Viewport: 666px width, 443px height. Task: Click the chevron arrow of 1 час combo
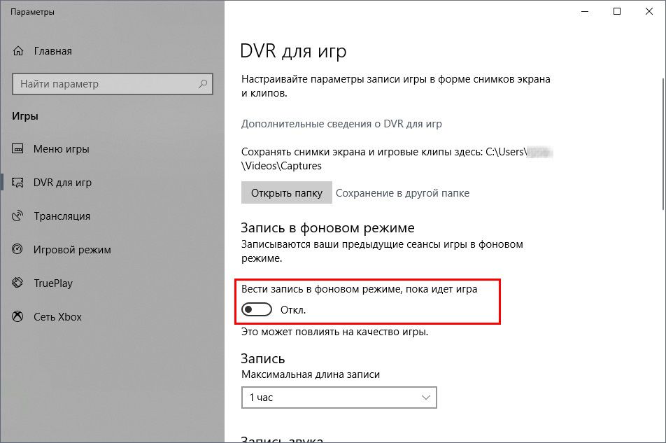point(426,398)
